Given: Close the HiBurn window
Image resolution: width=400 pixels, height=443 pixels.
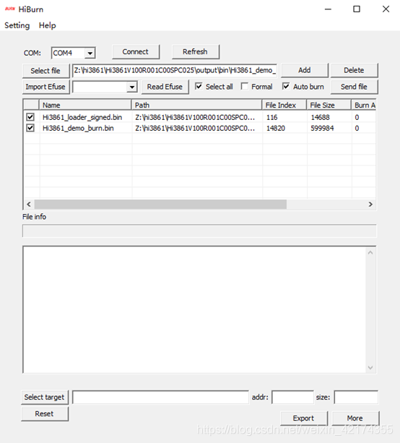Looking at the screenshot, I should [x=386, y=9].
